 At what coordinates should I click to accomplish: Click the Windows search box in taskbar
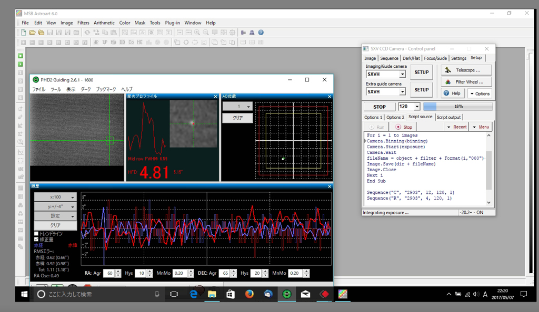(98, 294)
